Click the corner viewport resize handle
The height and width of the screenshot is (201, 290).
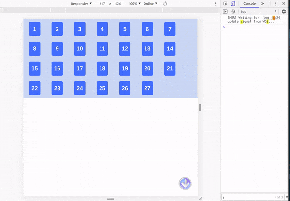tap(200, 199)
